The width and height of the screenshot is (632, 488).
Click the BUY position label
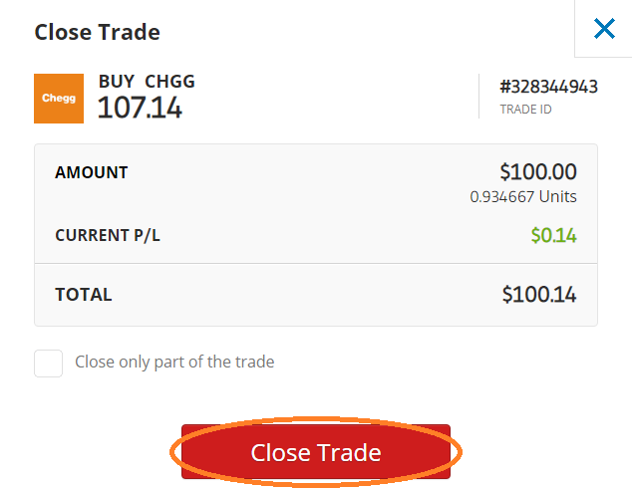[117, 82]
